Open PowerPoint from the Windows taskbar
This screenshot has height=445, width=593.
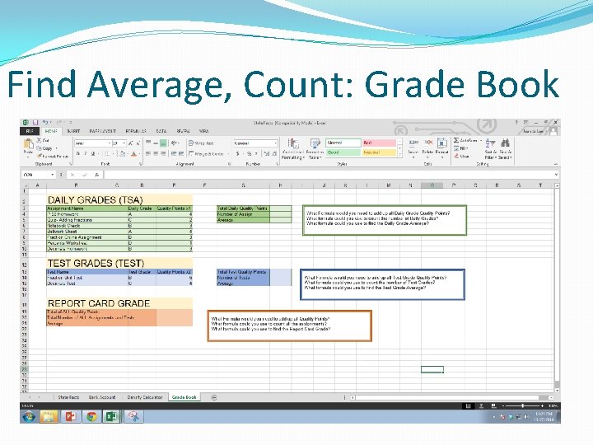(71, 417)
